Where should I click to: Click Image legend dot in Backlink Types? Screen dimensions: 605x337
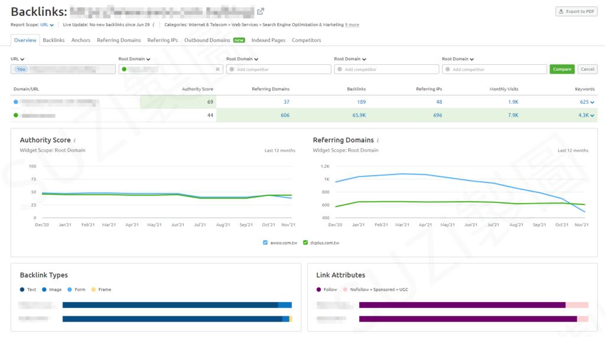tap(44, 290)
